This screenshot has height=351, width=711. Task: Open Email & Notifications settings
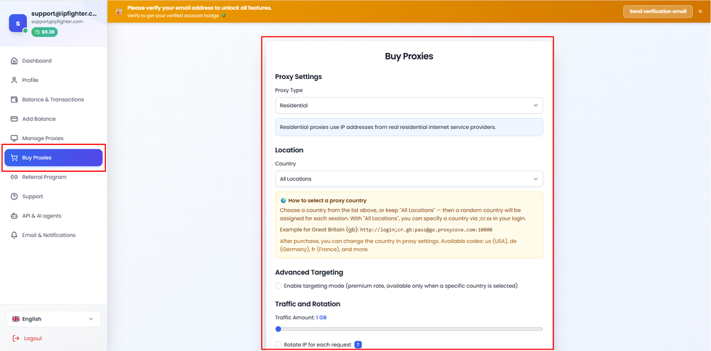(x=54, y=236)
